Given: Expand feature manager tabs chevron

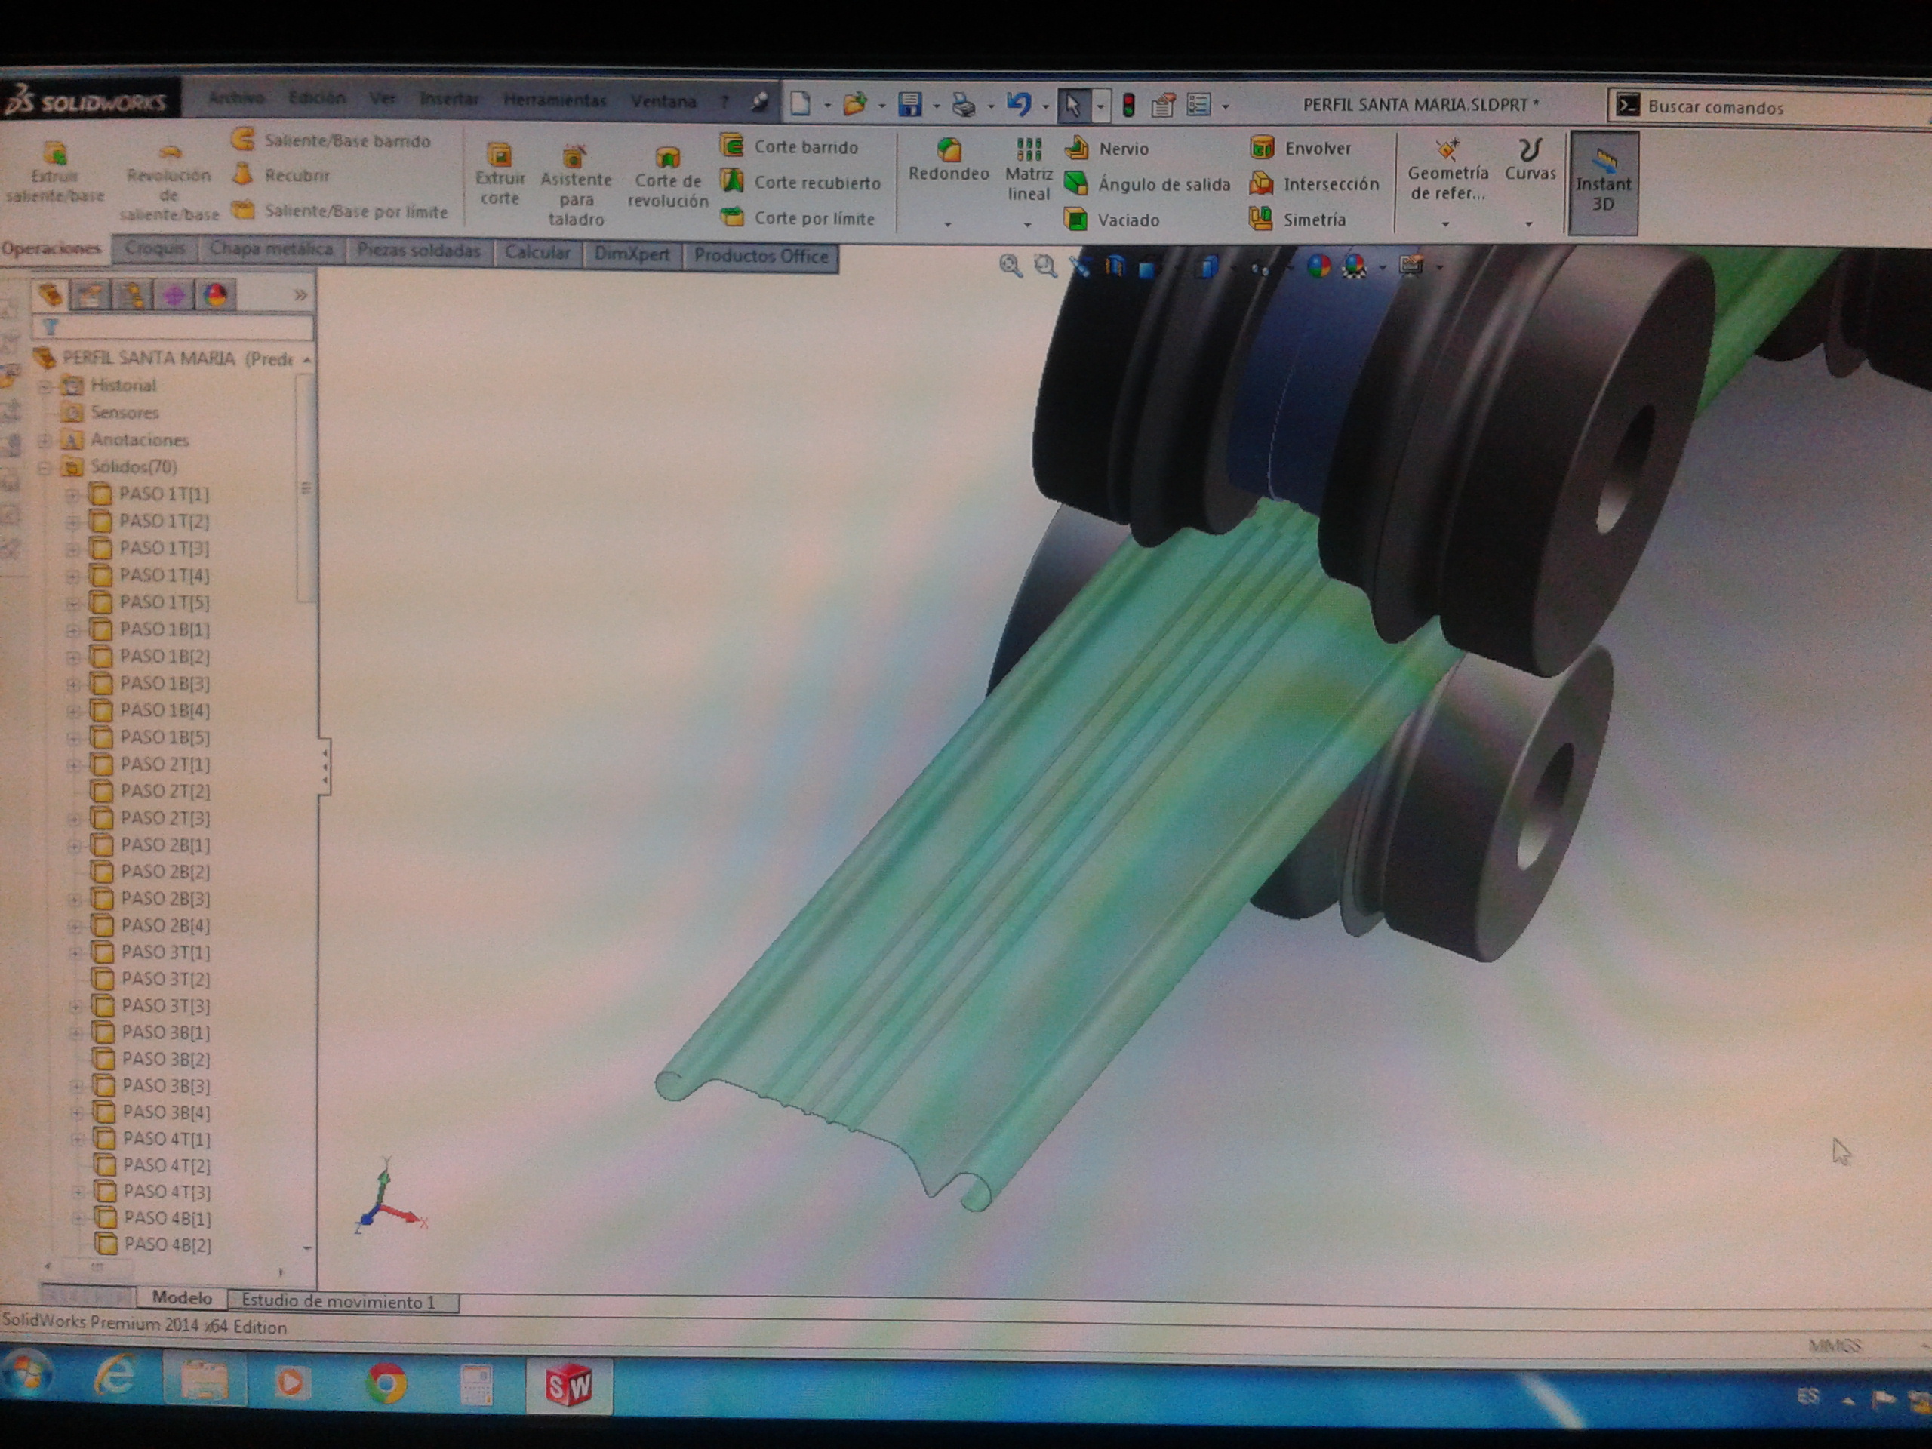Looking at the screenshot, I should (x=300, y=295).
